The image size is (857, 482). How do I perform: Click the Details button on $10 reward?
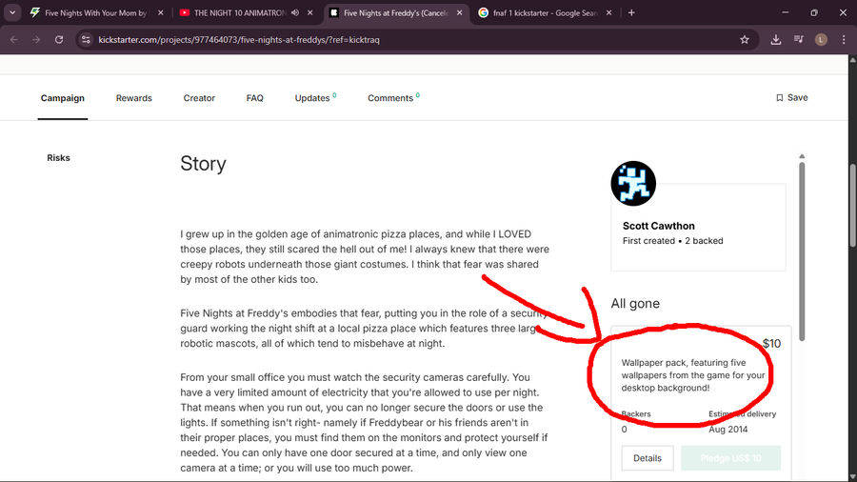pyautogui.click(x=648, y=458)
